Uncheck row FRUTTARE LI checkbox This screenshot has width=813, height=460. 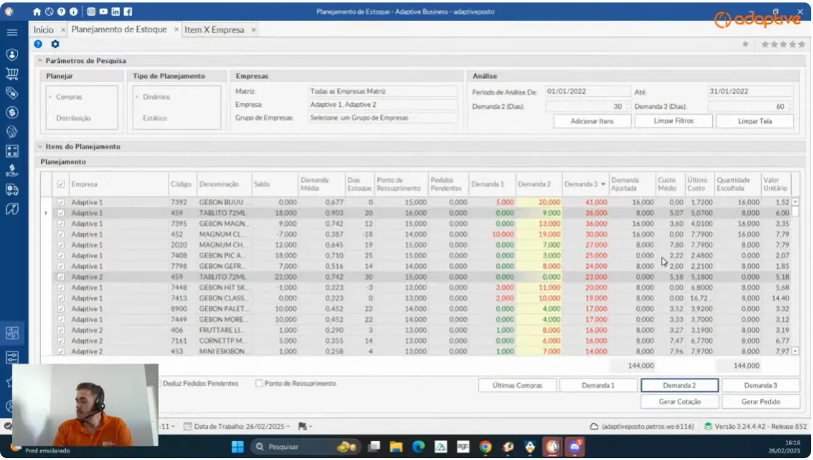coord(61,330)
